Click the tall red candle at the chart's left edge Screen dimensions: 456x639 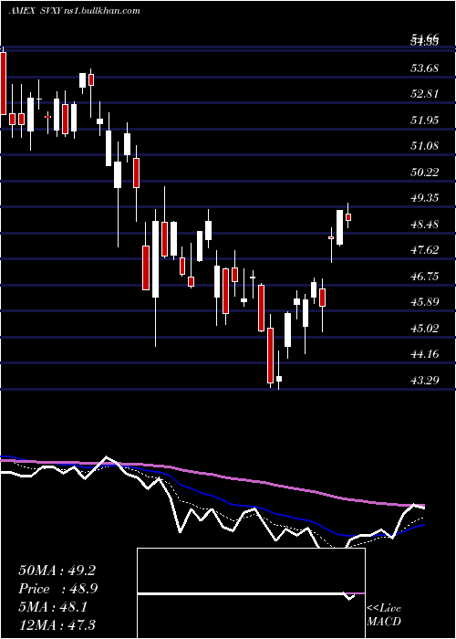coord(3,84)
